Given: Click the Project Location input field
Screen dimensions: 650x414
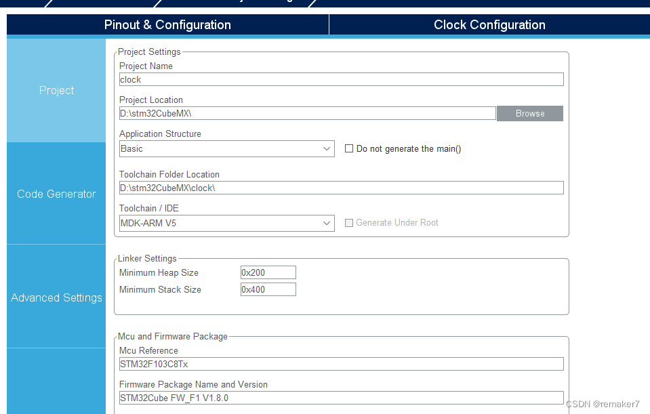Looking at the screenshot, I should (308, 114).
